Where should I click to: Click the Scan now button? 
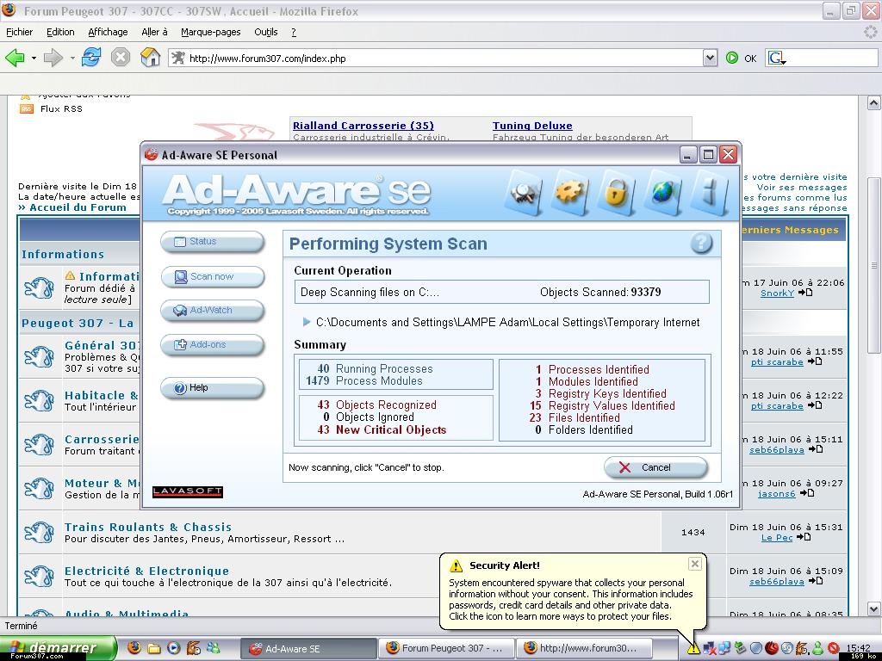pyautogui.click(x=212, y=276)
